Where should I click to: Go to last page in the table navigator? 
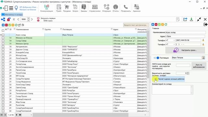point(20,115)
